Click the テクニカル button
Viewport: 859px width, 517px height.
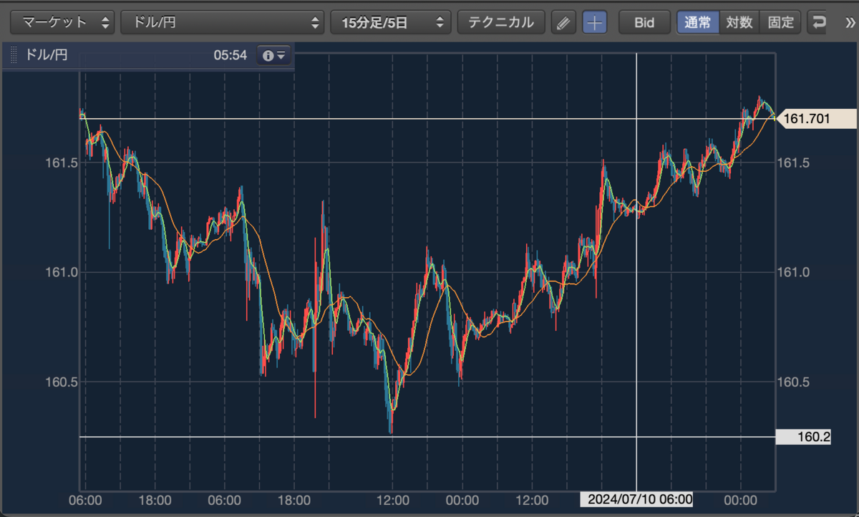coord(501,22)
